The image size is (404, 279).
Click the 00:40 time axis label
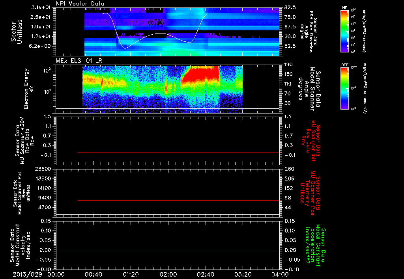(x=93, y=274)
